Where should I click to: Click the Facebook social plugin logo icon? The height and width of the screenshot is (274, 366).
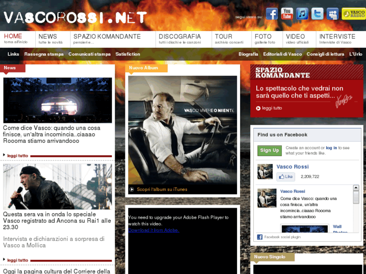(260, 237)
